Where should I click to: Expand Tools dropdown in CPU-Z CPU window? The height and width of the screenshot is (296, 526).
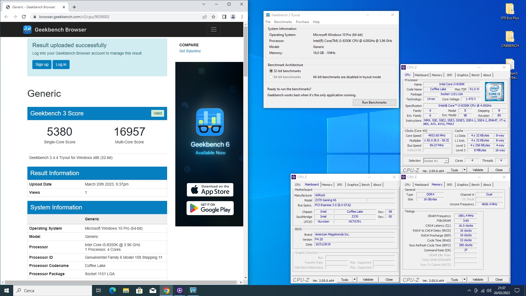[464, 170]
